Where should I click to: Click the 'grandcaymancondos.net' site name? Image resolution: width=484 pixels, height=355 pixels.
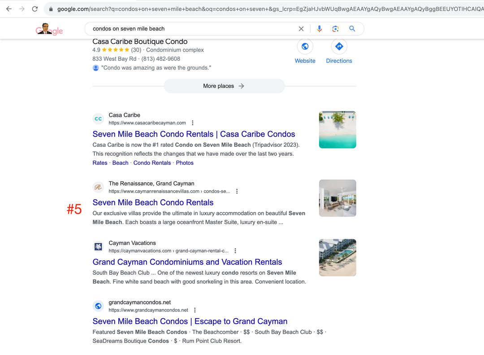coord(139,302)
